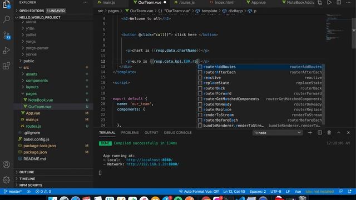This screenshot has width=356, height=200.
Task: Collapse the src folder
Action: pos(26,67)
